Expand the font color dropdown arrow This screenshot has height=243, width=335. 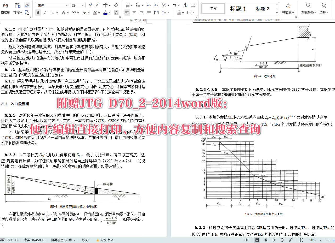click(109, 12)
